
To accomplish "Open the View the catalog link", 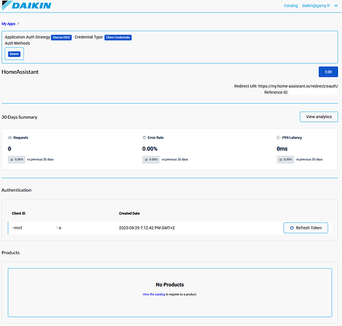I will (x=154, y=294).
